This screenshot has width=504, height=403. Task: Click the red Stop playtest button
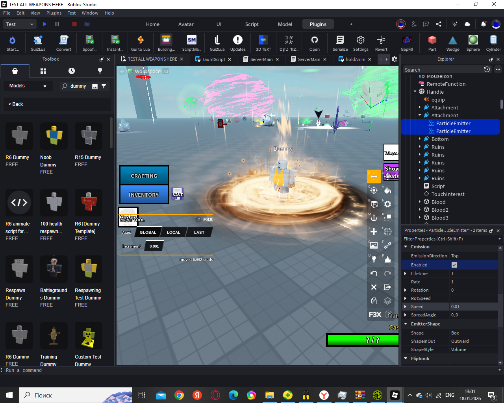[74, 24]
